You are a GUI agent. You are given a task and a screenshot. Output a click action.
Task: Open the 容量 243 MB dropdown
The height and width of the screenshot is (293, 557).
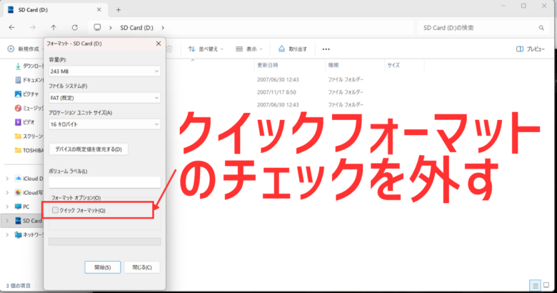104,71
